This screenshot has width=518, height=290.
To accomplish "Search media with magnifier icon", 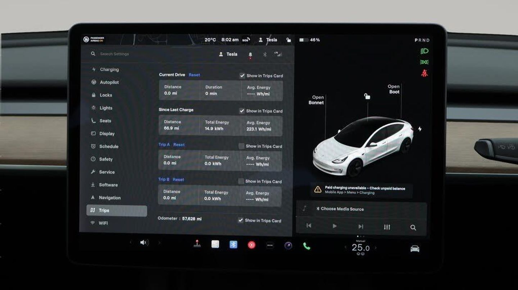I will 413,227.
